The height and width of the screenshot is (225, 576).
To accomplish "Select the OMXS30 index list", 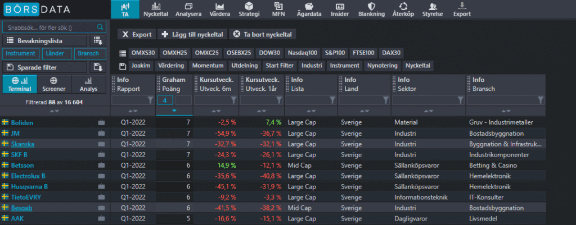I will coord(143,53).
